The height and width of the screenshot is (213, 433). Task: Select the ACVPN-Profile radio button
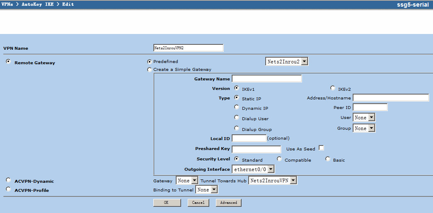click(x=8, y=189)
